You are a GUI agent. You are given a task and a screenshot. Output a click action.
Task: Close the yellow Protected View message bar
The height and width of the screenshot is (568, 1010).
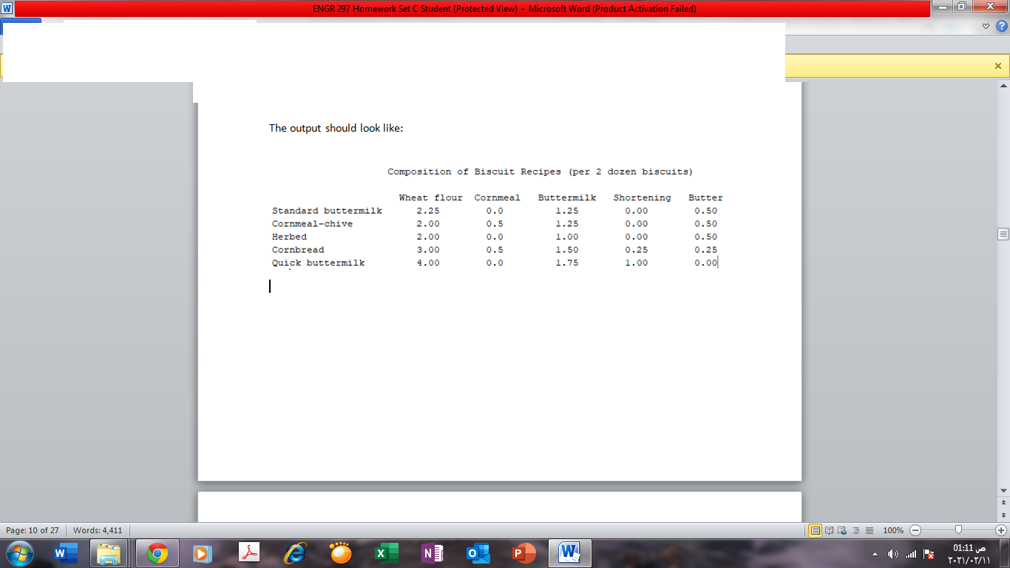tap(997, 66)
